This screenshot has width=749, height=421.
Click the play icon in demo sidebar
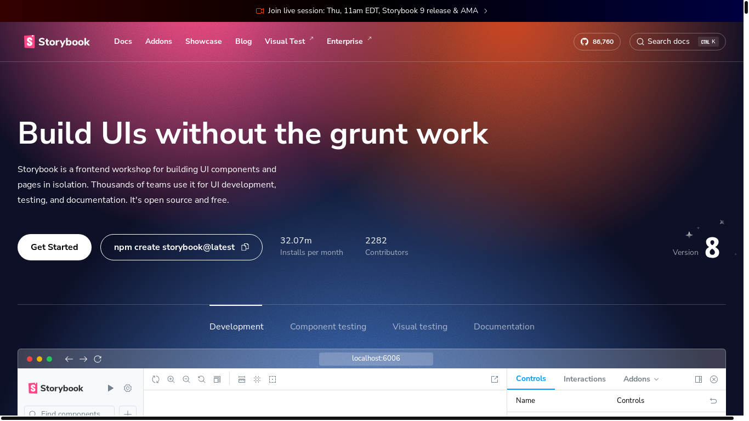click(110, 388)
